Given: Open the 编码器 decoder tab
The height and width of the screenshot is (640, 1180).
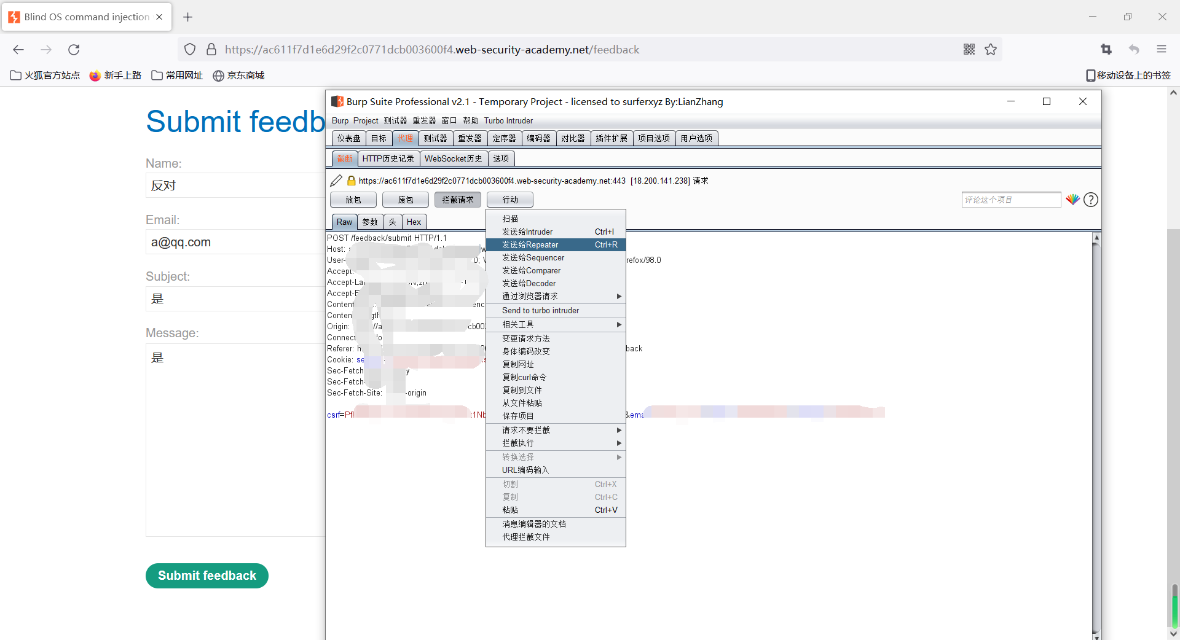Looking at the screenshot, I should click(x=539, y=138).
